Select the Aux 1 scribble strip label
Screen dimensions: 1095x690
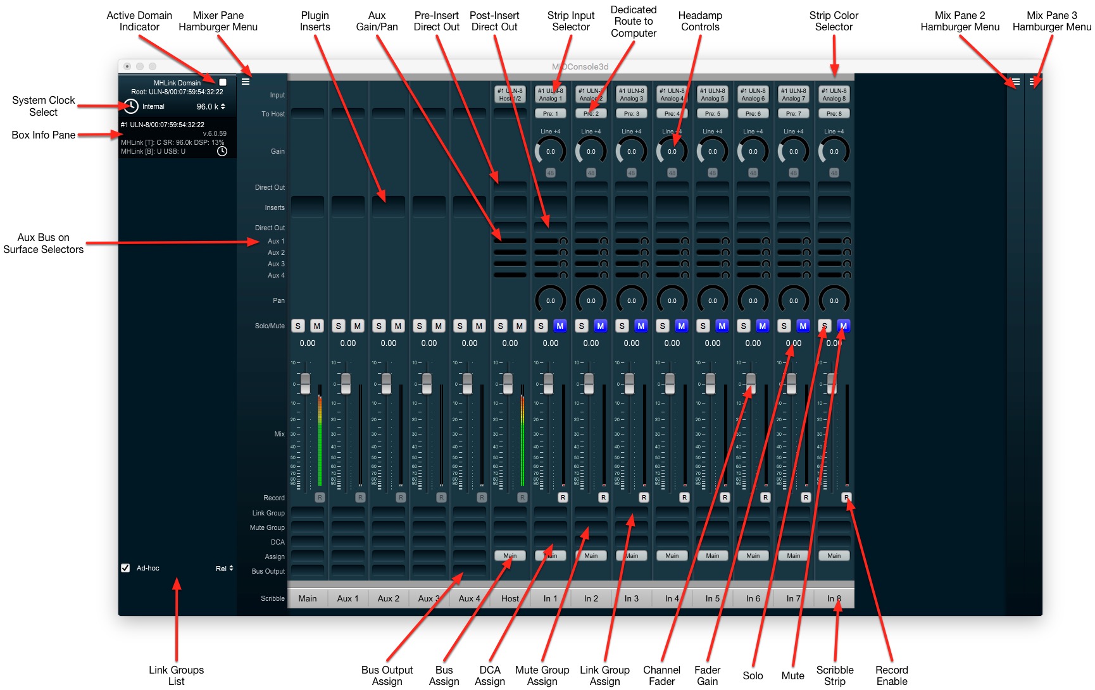pos(348,598)
